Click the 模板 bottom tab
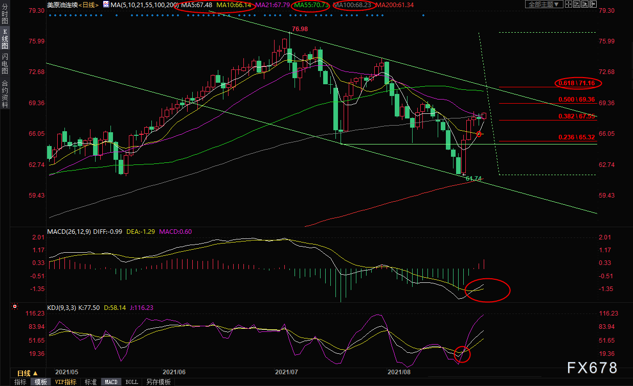 pos(40,382)
